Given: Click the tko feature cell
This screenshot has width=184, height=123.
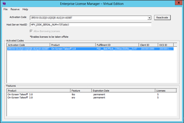Looking at the screenshot, I should [x=73, y=94].
